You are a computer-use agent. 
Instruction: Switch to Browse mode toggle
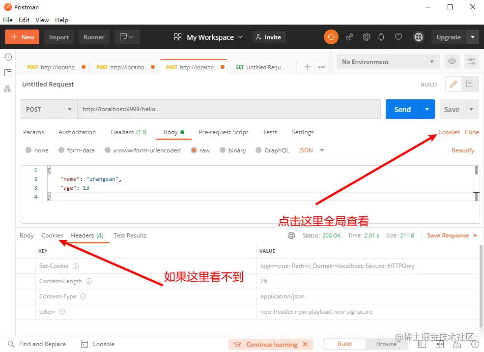pyautogui.click(x=386, y=344)
